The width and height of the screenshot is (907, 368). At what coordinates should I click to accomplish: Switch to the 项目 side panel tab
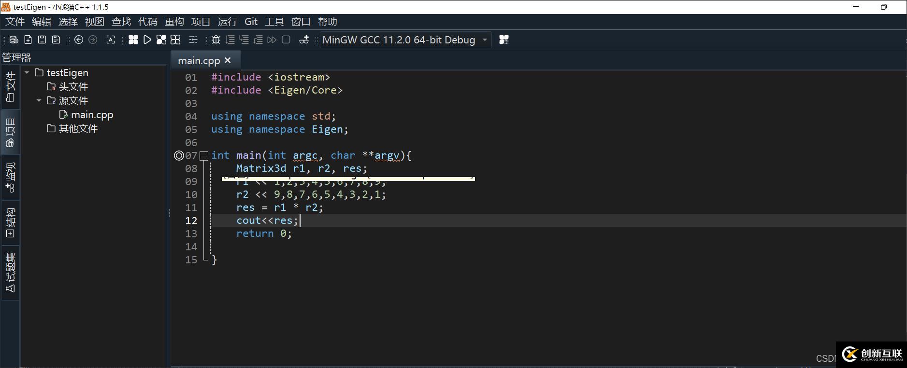10,132
